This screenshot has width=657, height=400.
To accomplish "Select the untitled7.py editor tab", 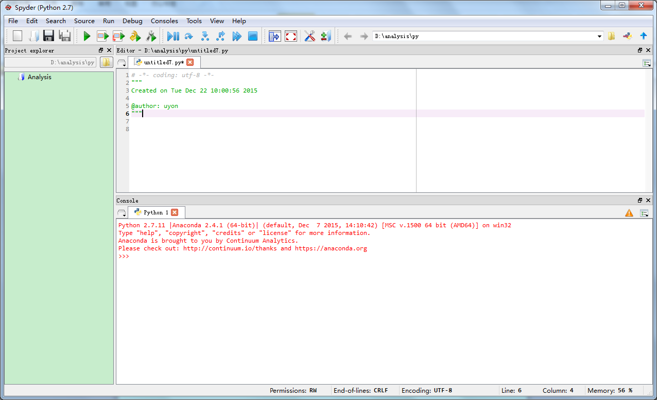I will point(164,62).
